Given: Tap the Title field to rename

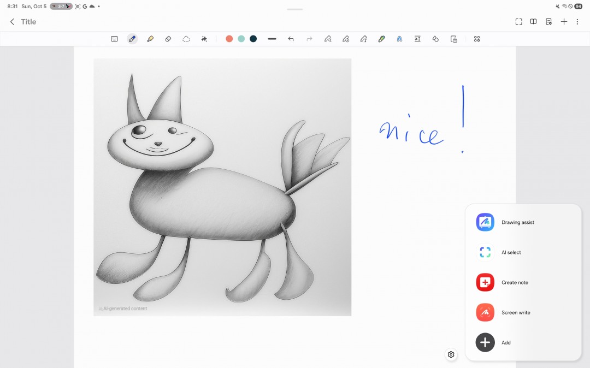Looking at the screenshot, I should tap(28, 22).
